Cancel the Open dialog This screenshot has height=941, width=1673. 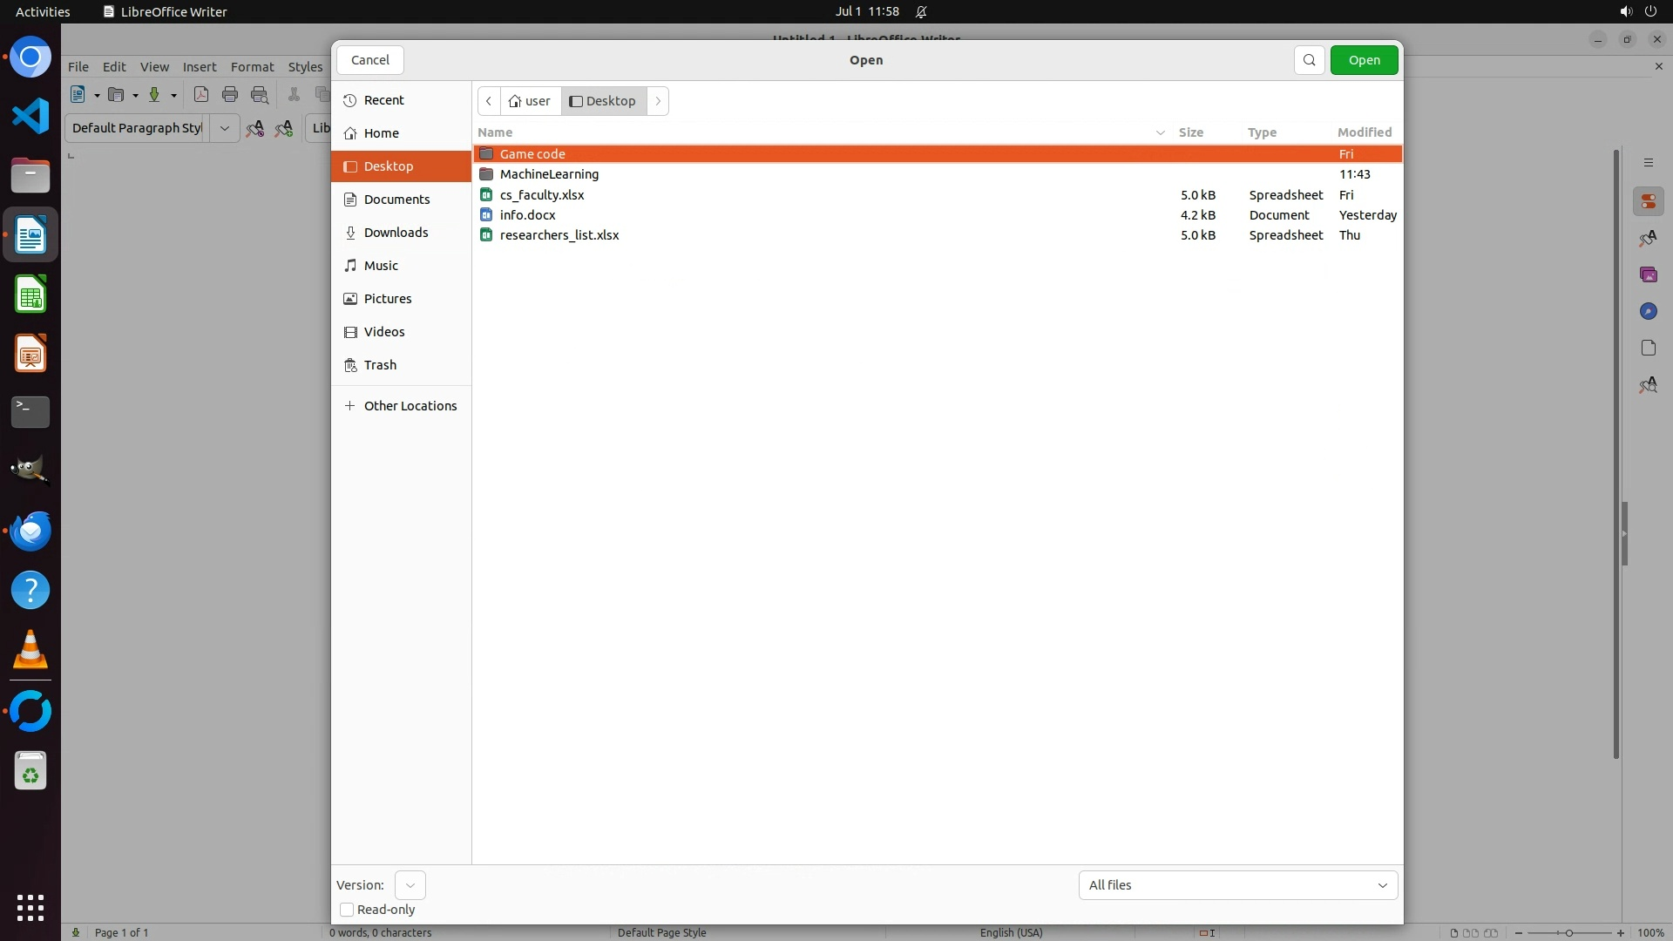(369, 60)
